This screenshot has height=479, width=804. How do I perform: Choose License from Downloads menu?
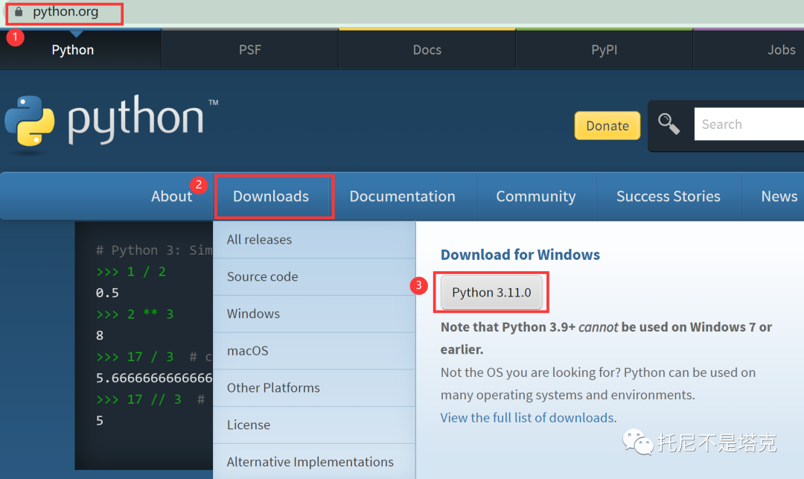[314, 425]
